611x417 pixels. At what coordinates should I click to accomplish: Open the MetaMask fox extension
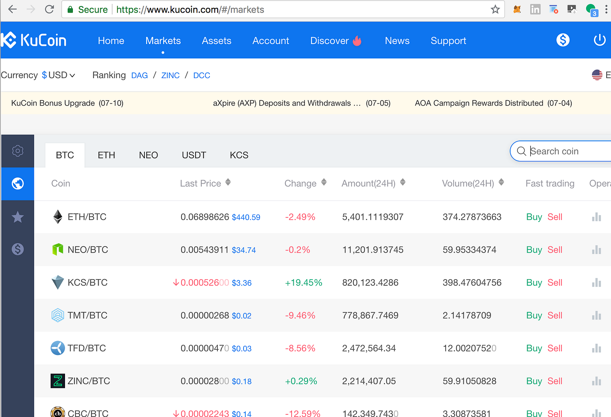click(x=517, y=9)
